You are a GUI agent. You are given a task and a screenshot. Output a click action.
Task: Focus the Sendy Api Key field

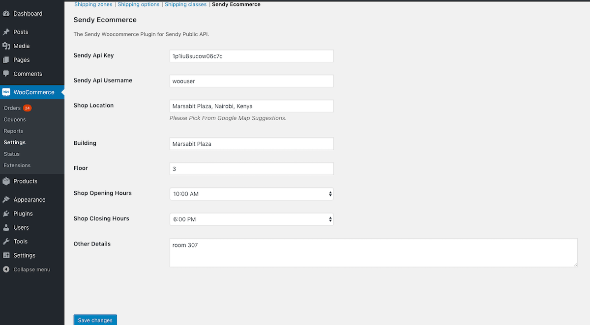pyautogui.click(x=251, y=56)
